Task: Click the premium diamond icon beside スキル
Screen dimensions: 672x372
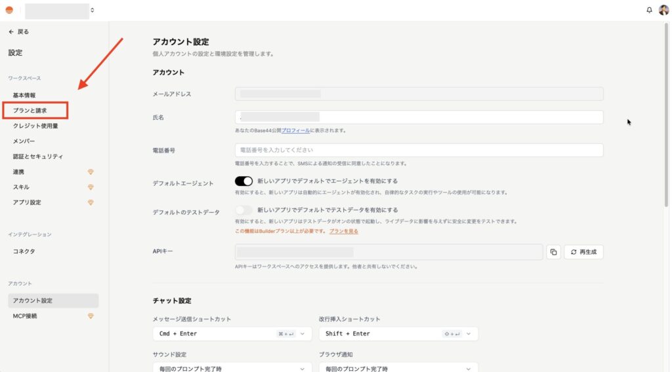Action: click(91, 187)
